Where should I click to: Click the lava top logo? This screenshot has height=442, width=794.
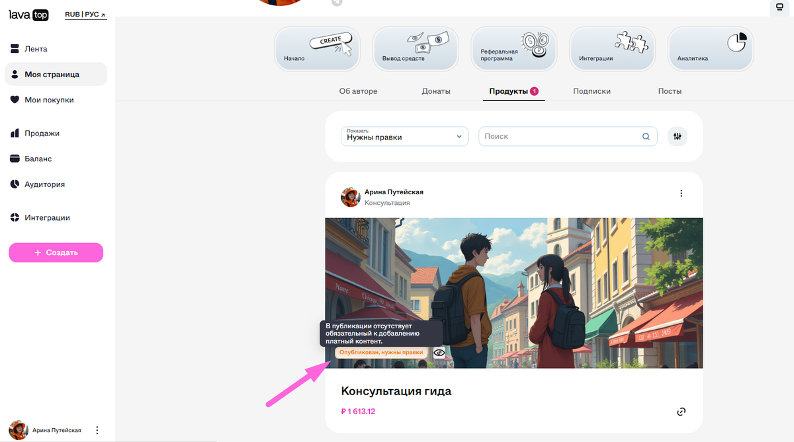[28, 15]
